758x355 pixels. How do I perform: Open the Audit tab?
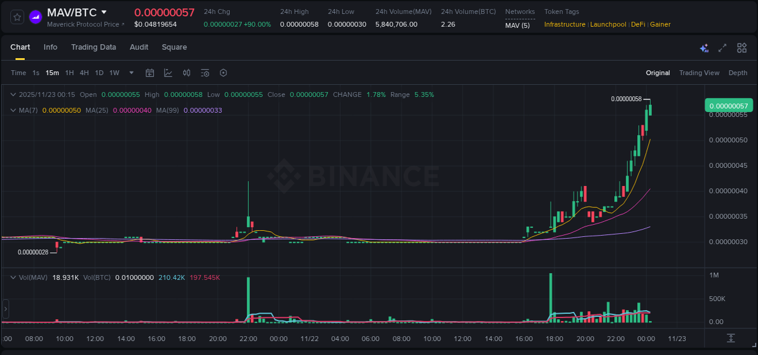pos(139,47)
